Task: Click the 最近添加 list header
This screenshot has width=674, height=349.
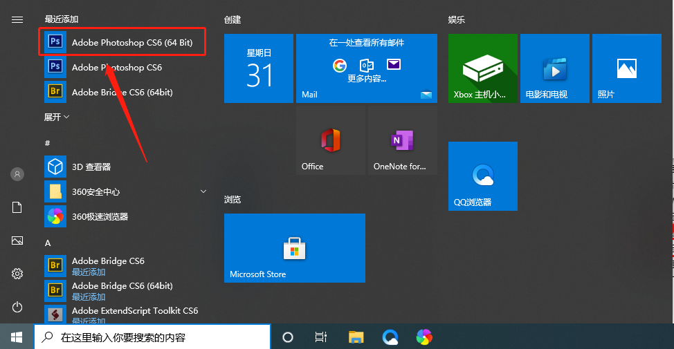Action: 62,19
